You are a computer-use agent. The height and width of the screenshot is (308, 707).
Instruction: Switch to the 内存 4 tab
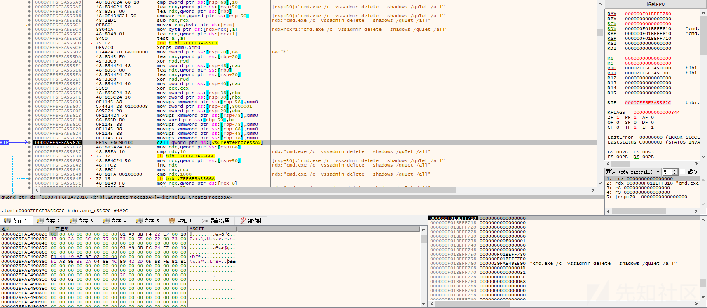115,221
